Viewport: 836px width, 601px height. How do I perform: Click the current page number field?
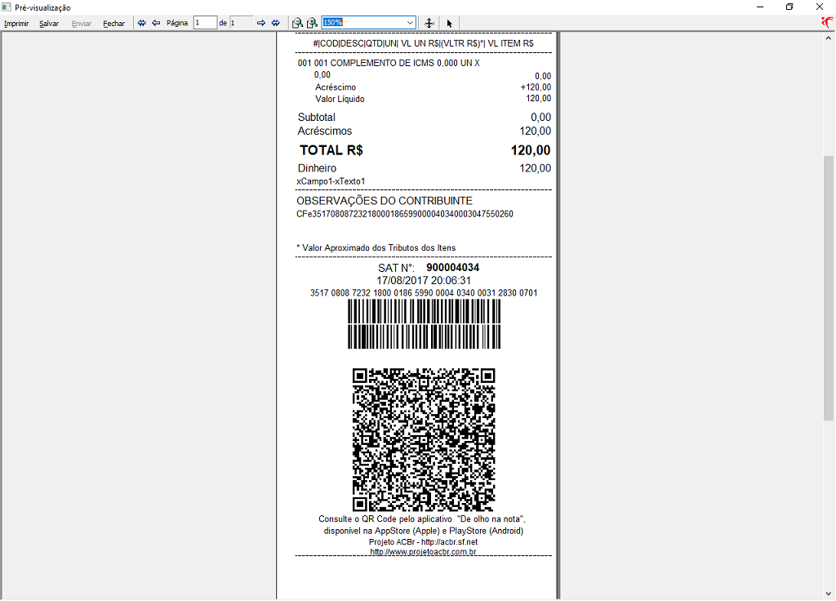pyautogui.click(x=205, y=23)
